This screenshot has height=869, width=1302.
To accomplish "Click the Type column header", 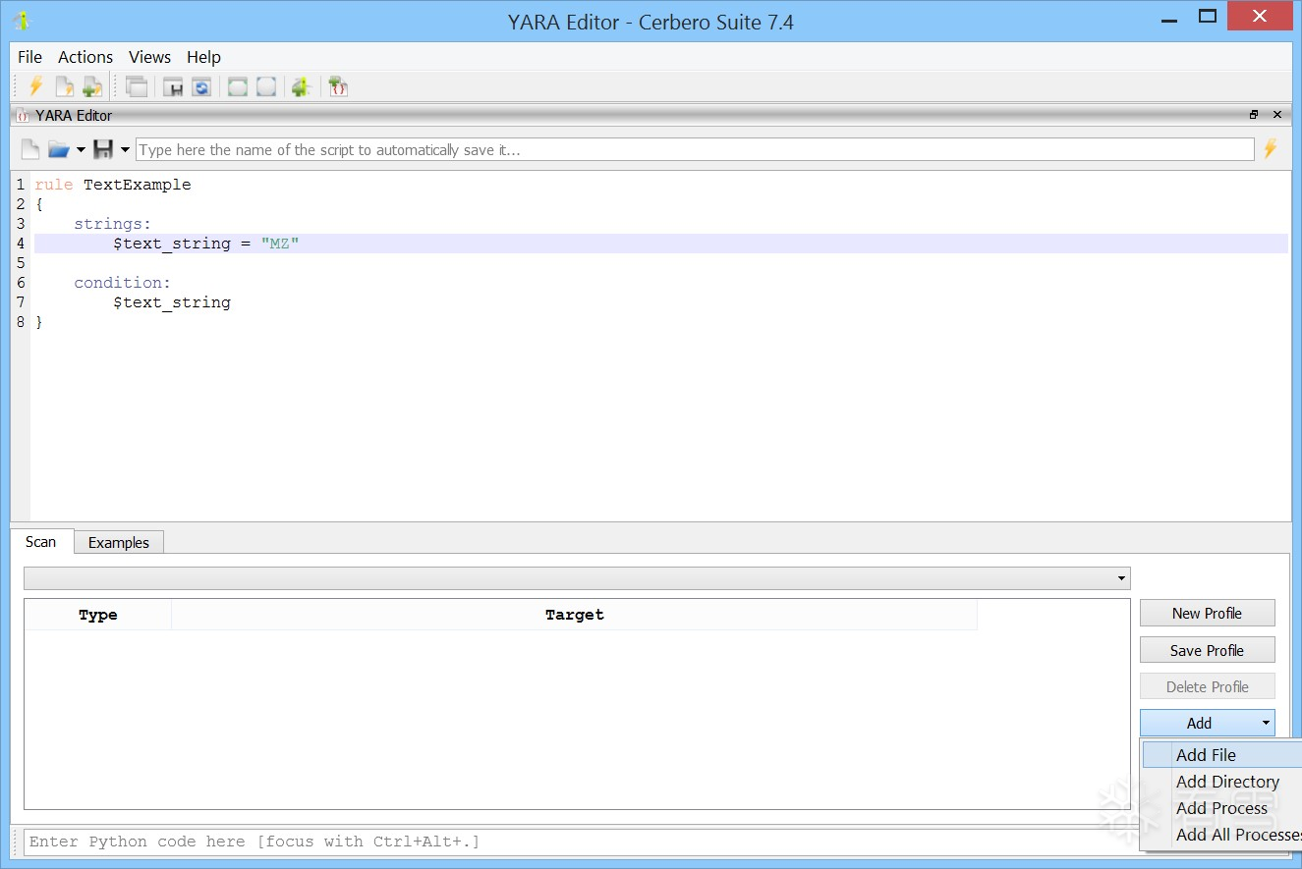I will click(98, 615).
